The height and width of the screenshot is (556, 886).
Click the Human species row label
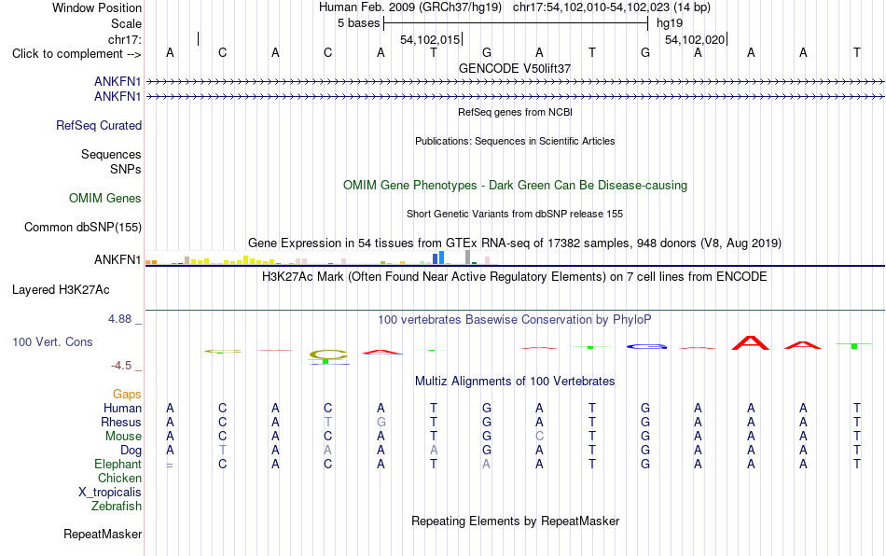click(122, 408)
